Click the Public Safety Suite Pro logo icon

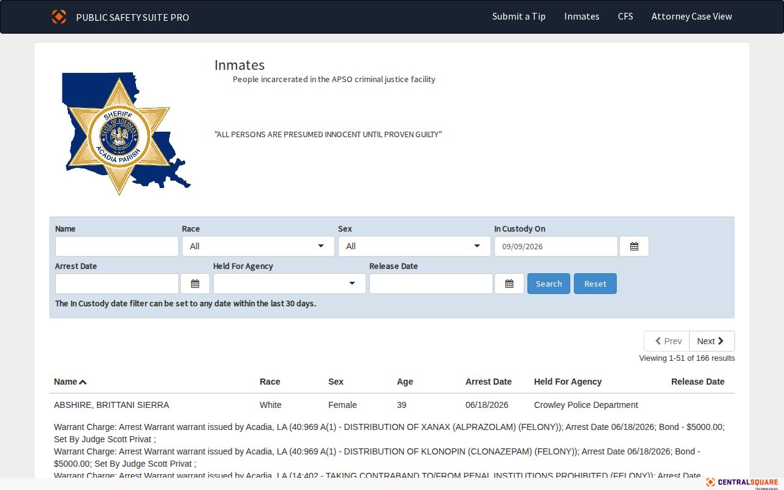pyautogui.click(x=59, y=17)
